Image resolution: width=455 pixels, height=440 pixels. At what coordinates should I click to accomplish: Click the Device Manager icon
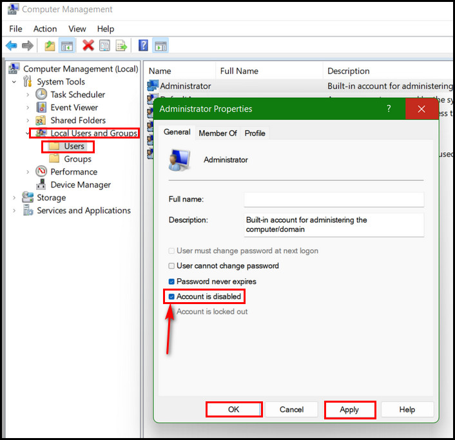click(x=41, y=184)
